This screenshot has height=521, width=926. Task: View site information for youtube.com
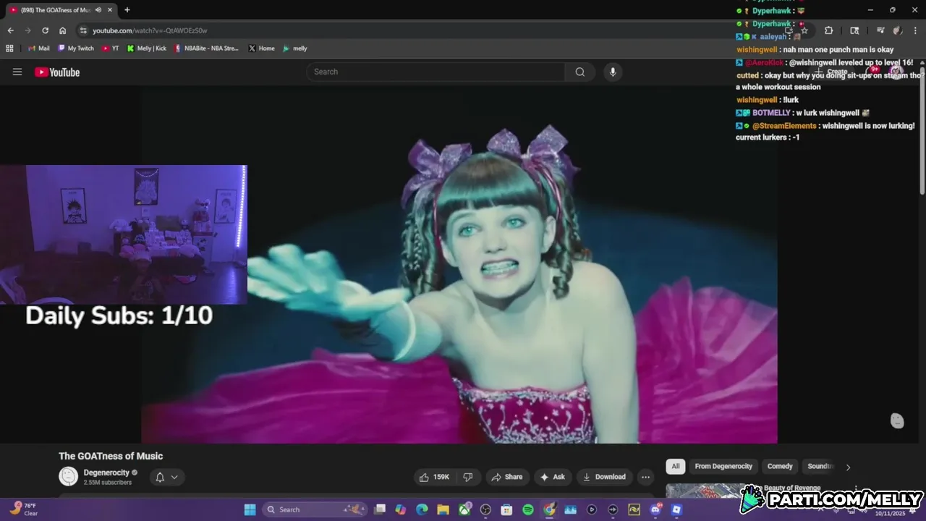coord(83,30)
